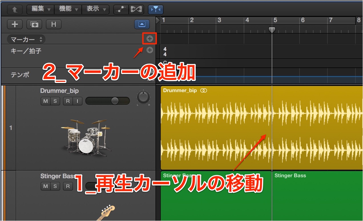Click the add track plus button
The width and height of the screenshot is (363, 221).
coord(15,24)
